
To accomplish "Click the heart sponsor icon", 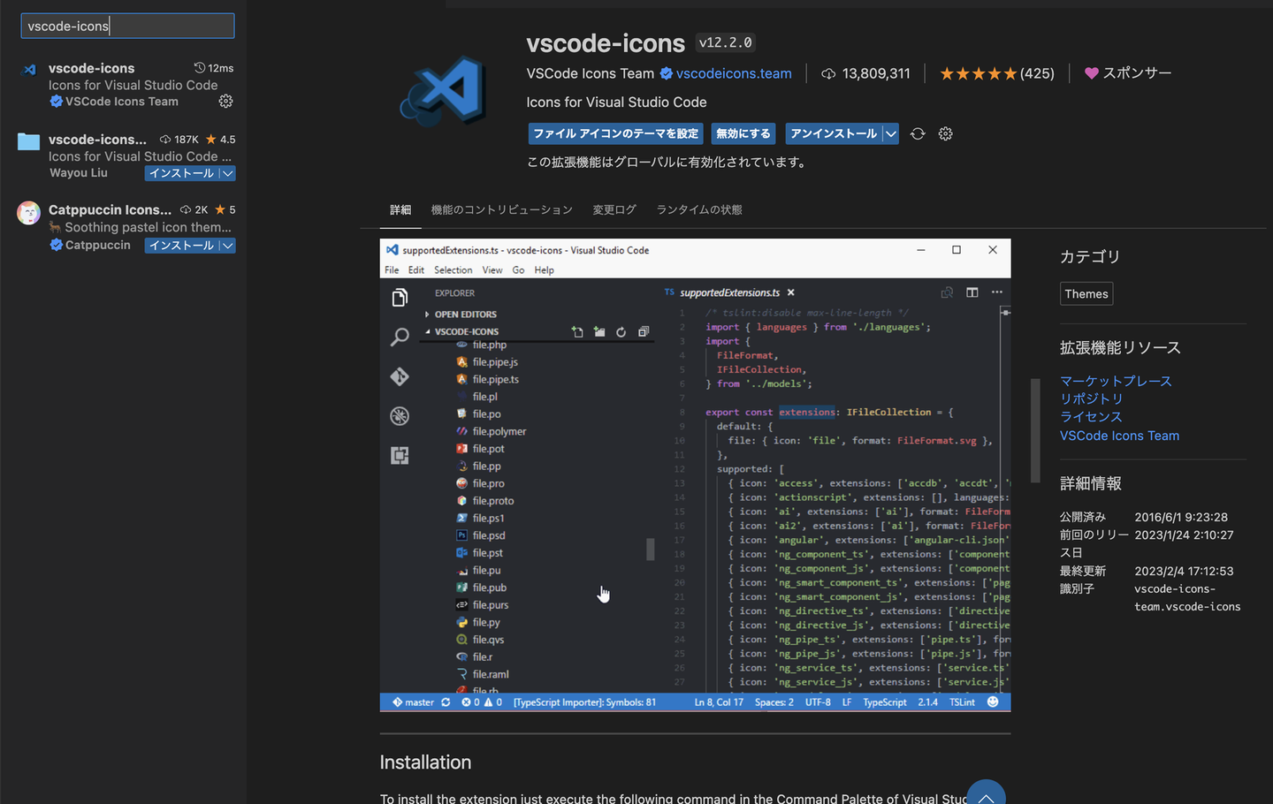I will [1092, 73].
